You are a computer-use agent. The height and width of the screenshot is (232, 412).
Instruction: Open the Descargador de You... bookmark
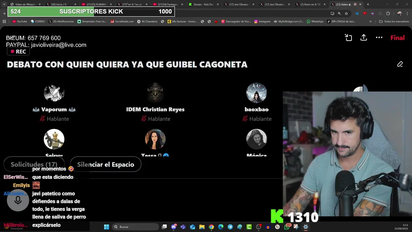click(x=236, y=22)
